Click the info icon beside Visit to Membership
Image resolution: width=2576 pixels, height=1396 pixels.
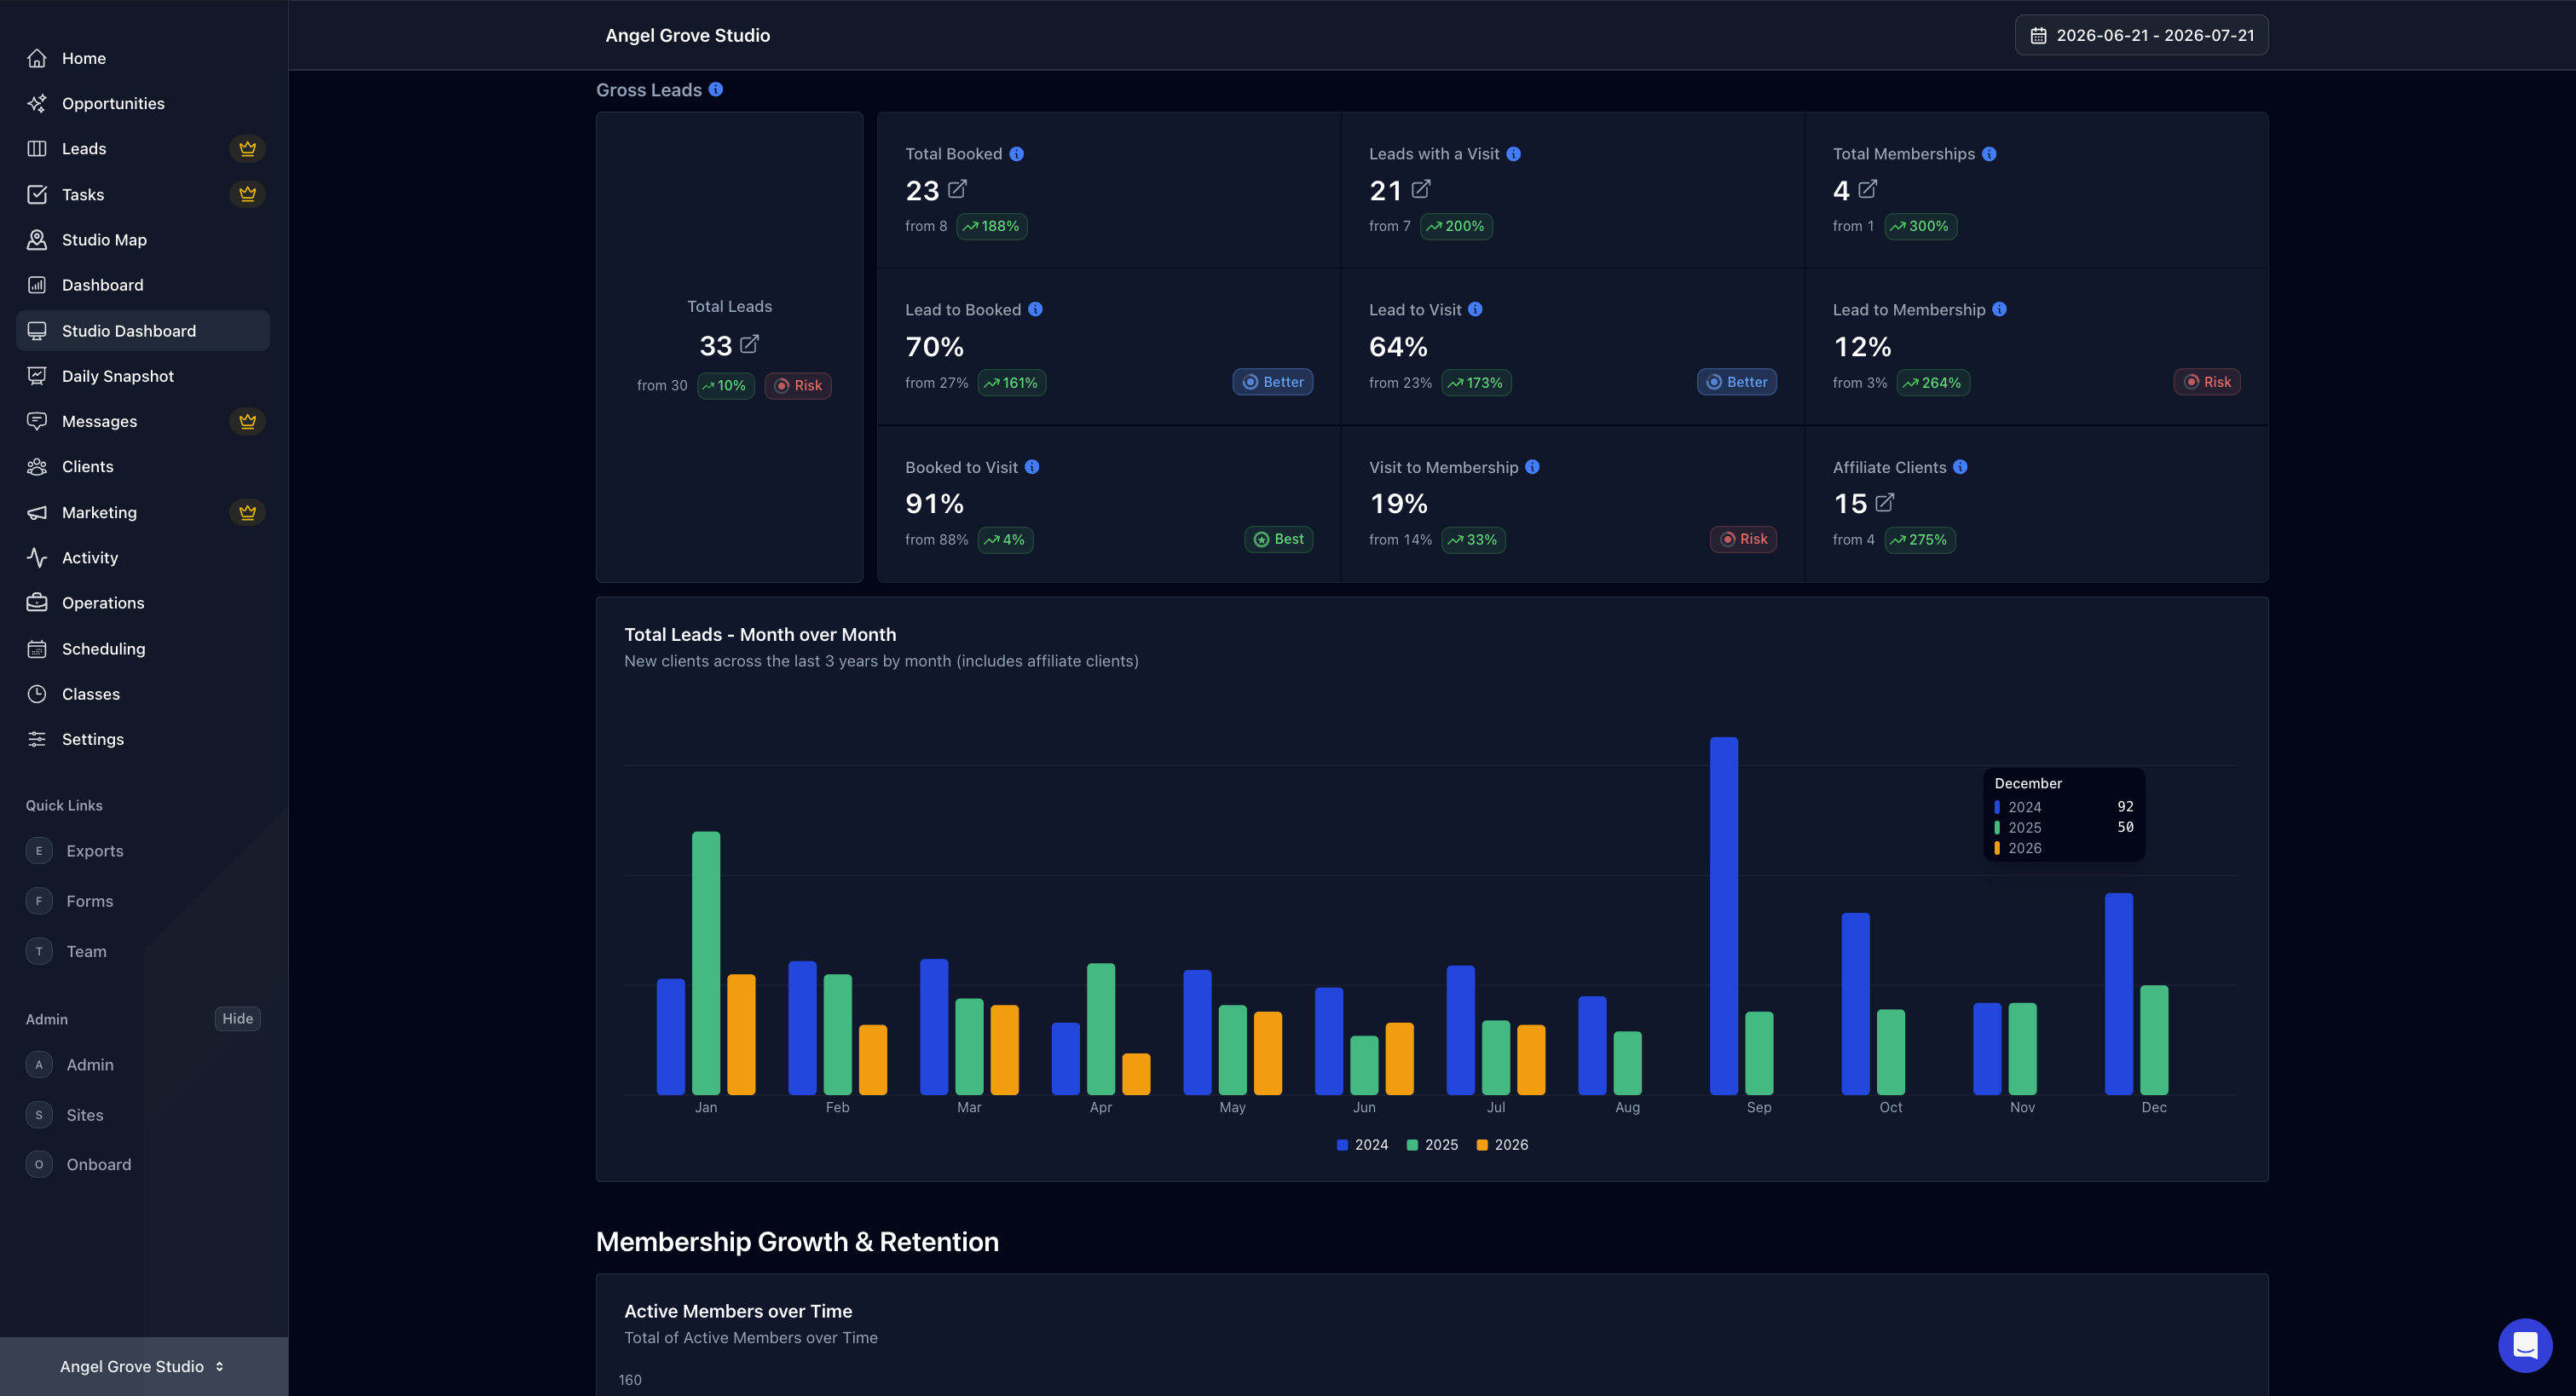1532,467
